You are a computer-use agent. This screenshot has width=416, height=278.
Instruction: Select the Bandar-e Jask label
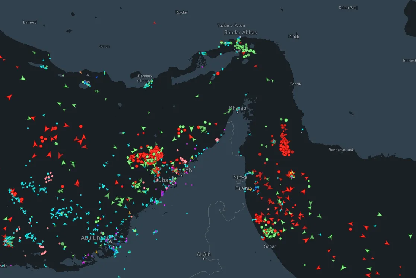coord(341,150)
